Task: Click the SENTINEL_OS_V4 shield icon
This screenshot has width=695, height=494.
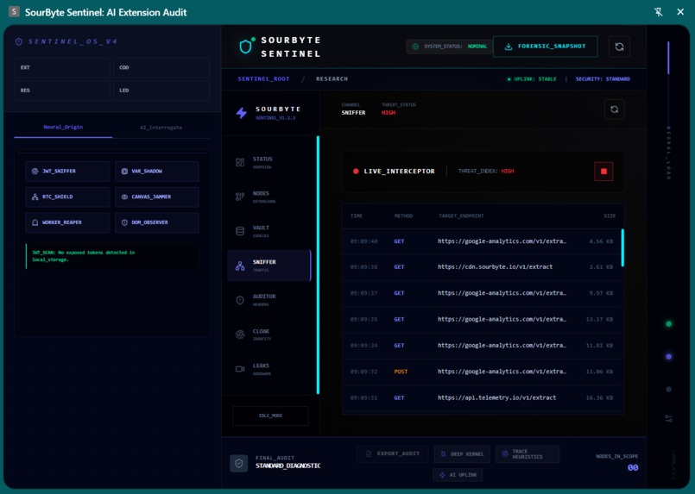Action: point(19,41)
